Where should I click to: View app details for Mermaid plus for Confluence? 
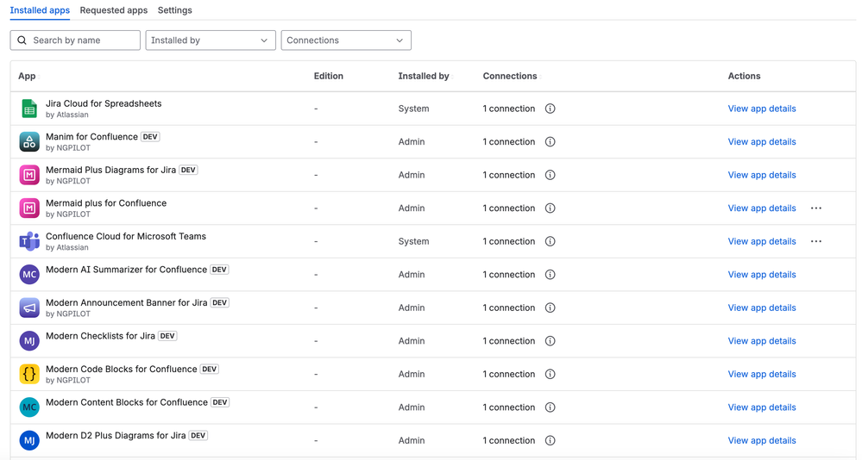[762, 208]
